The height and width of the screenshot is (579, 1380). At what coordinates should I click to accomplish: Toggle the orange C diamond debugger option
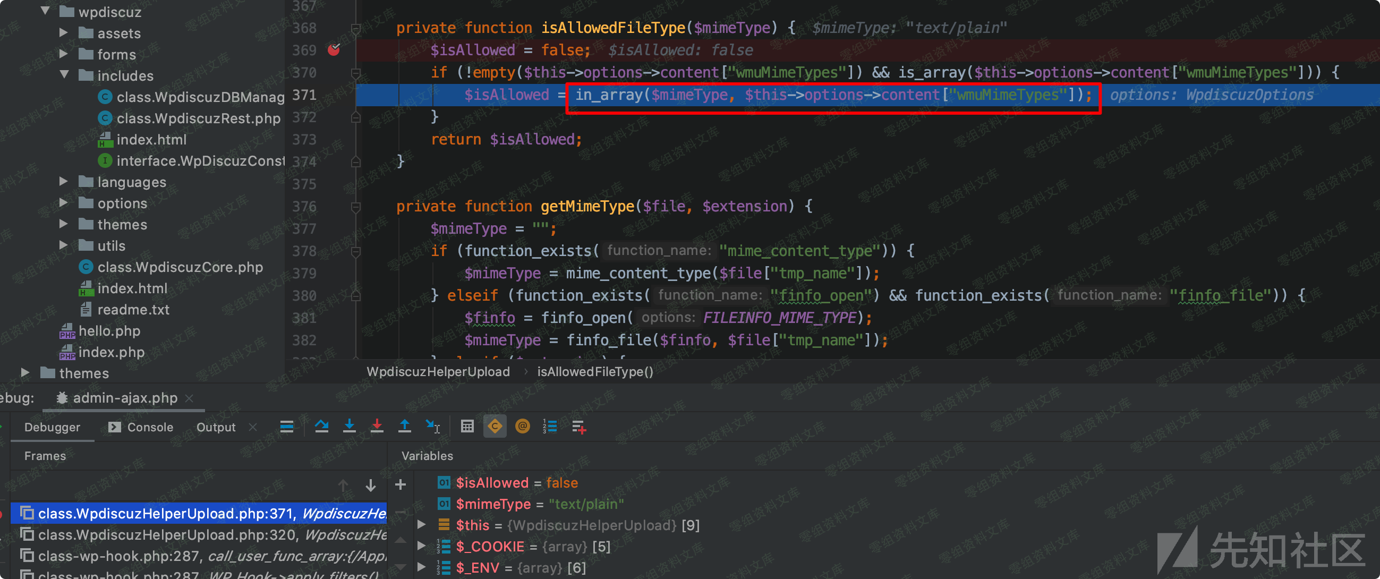point(495,427)
